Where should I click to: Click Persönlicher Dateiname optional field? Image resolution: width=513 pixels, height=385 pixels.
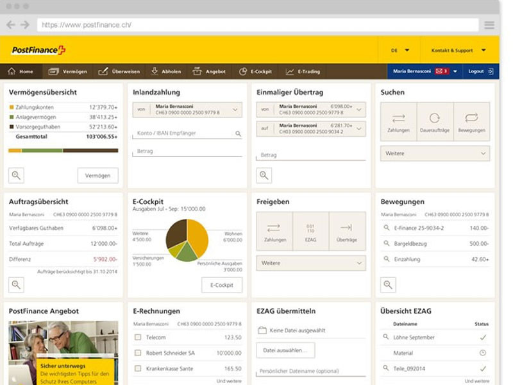(x=311, y=371)
